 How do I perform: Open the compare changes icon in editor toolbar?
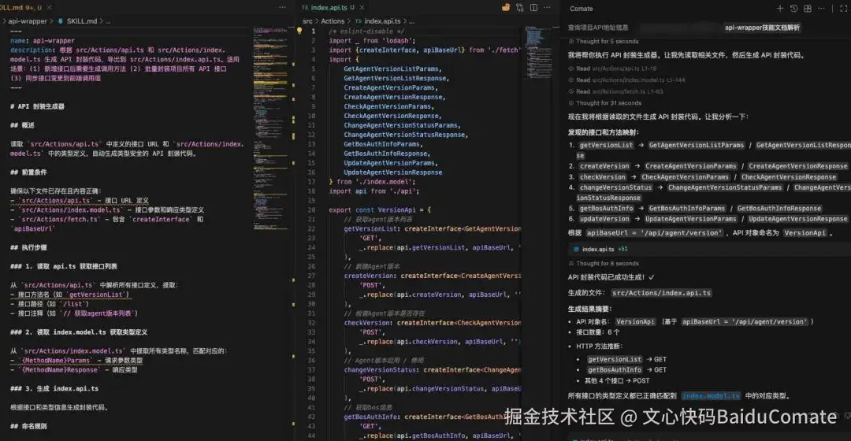[520, 8]
